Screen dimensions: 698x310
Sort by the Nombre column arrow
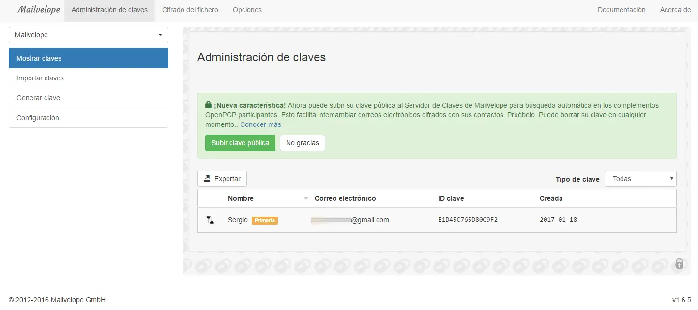coord(305,199)
